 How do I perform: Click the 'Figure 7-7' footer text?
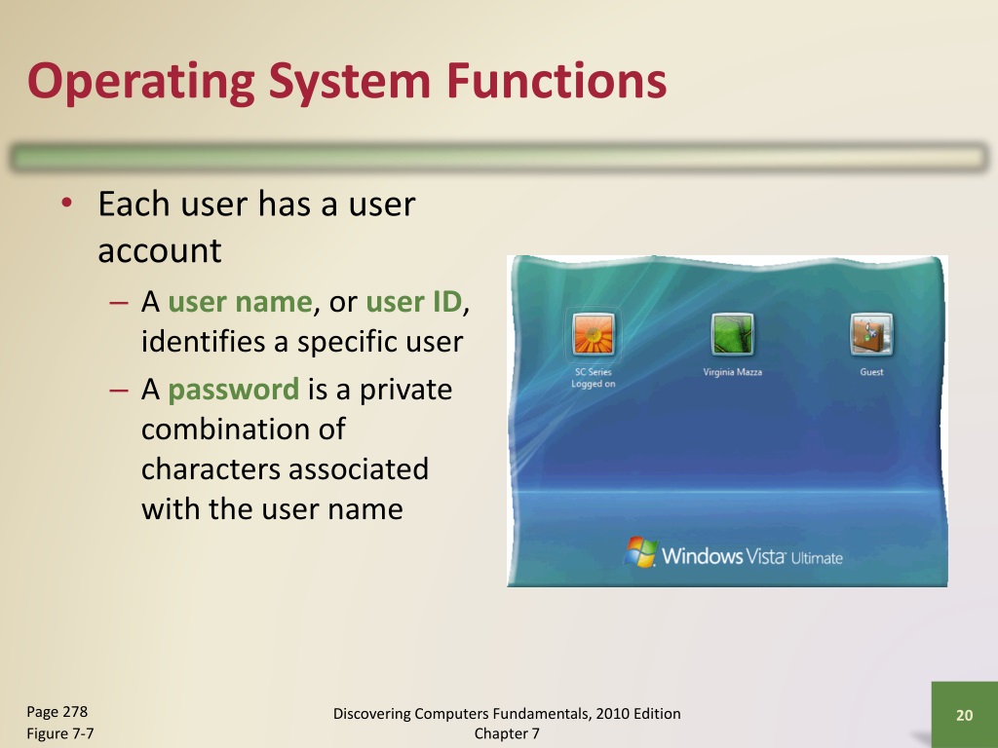point(60,733)
